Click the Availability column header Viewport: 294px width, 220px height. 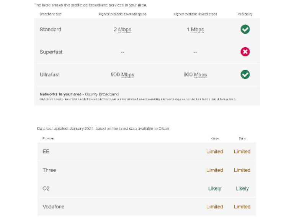(245, 14)
